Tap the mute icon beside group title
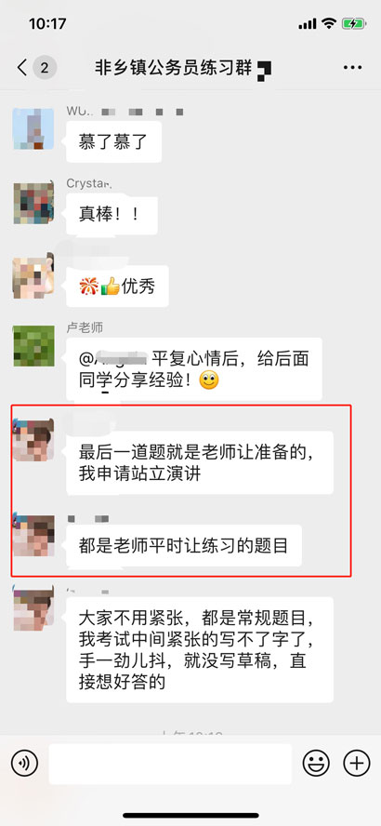Viewport: 381px width, 826px height. [264, 71]
